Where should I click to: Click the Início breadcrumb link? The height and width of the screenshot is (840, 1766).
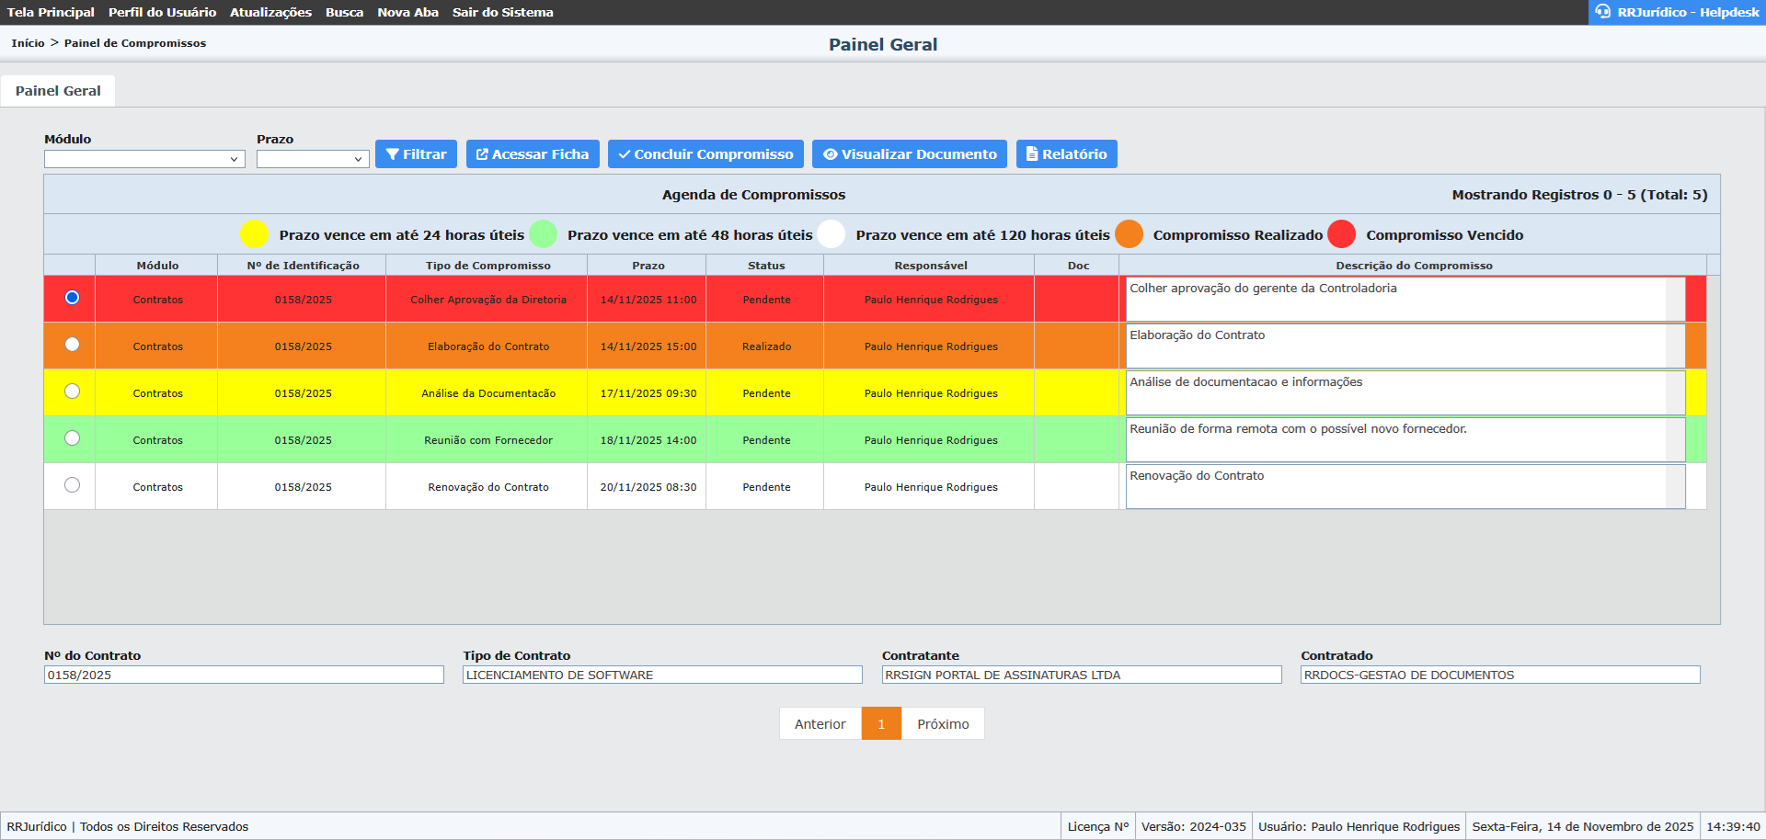[x=28, y=43]
